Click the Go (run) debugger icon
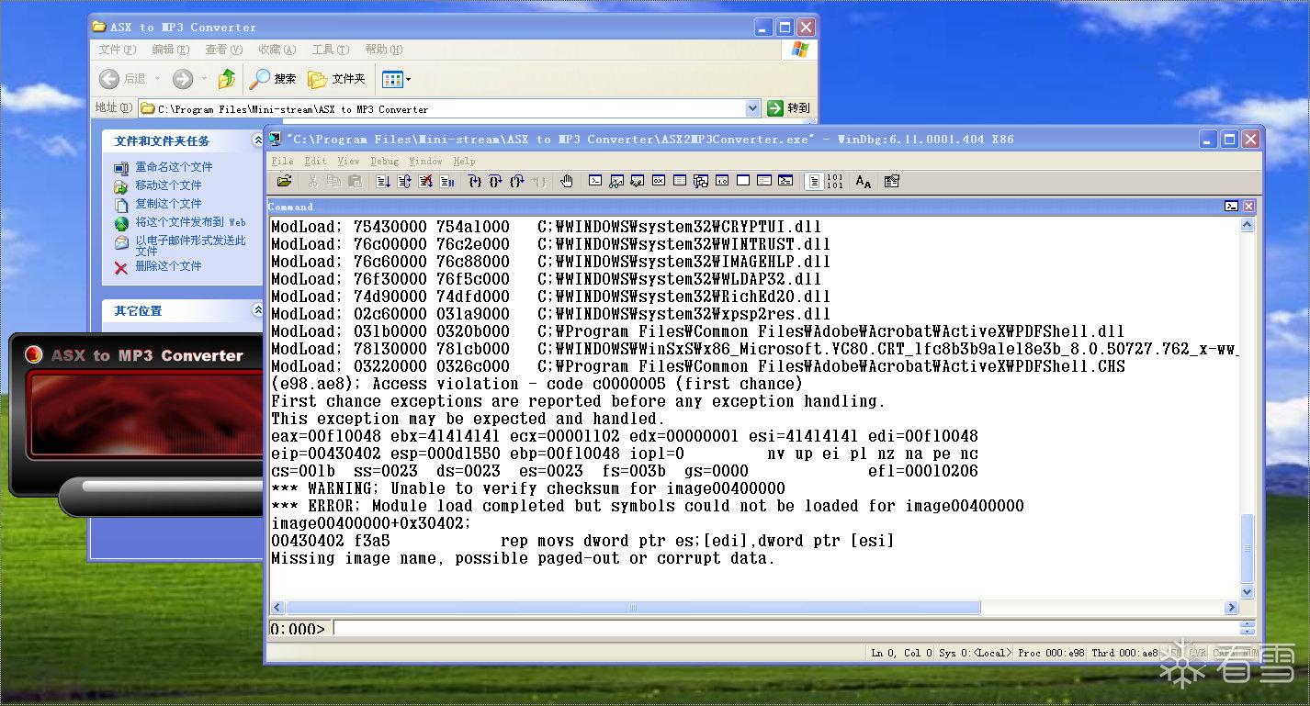This screenshot has width=1310, height=706. click(x=383, y=181)
